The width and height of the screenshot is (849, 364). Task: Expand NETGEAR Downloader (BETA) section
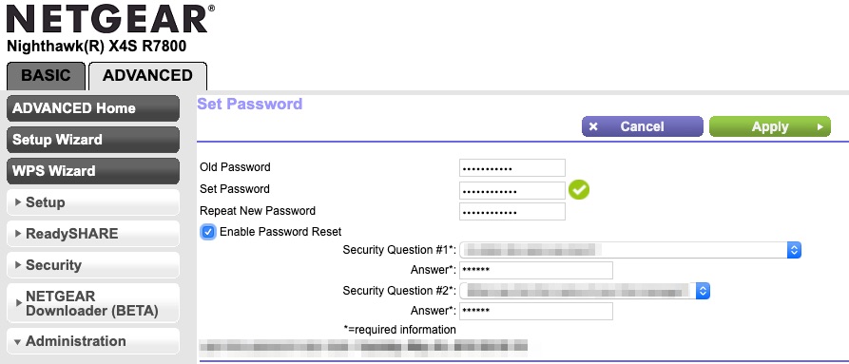click(x=93, y=303)
